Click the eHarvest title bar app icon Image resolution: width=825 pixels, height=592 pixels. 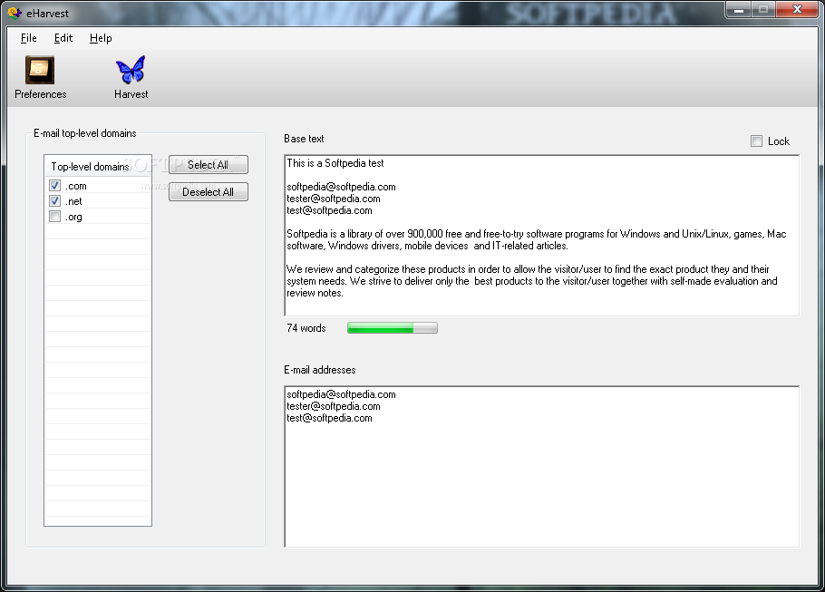(15, 14)
